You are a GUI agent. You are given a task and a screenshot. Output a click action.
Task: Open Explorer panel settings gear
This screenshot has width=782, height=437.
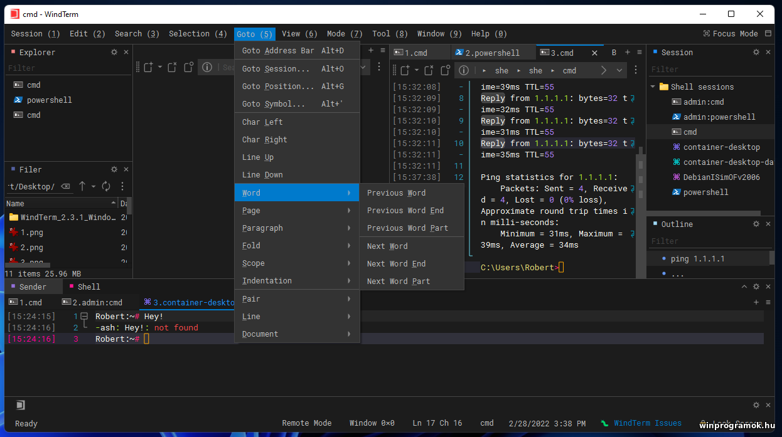click(114, 53)
